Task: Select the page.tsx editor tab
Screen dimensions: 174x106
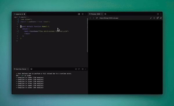Action: pyautogui.click(x=19, y=14)
